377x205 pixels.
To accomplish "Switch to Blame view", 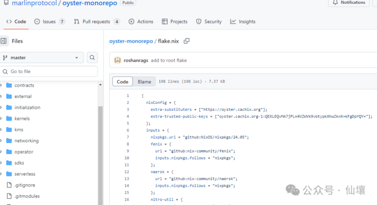I will (x=144, y=82).
